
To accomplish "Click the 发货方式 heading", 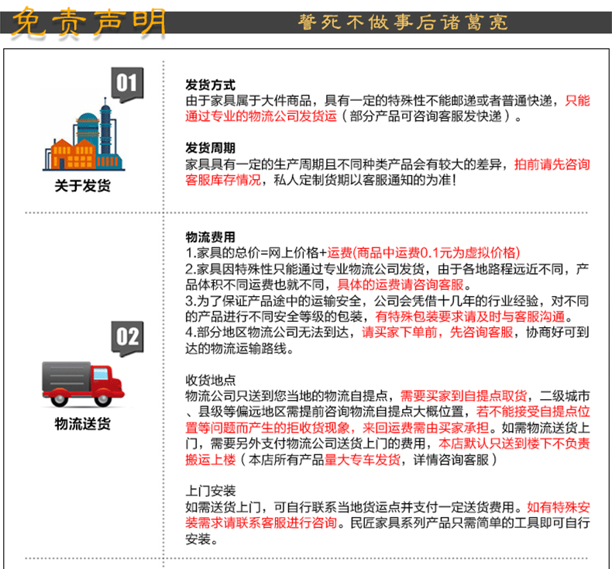I will pos(211,84).
